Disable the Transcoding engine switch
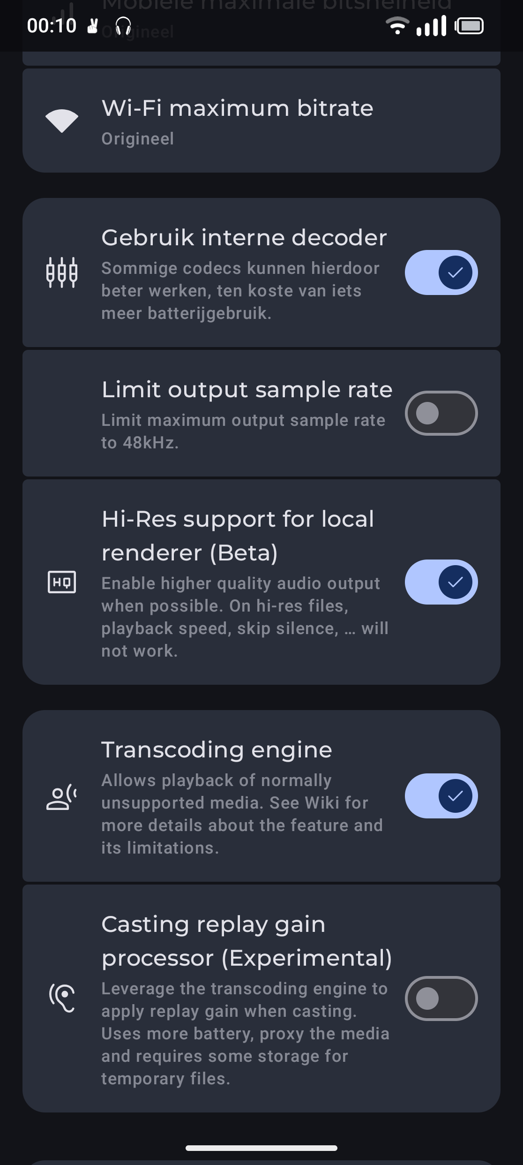The width and height of the screenshot is (523, 1165). [x=441, y=796]
